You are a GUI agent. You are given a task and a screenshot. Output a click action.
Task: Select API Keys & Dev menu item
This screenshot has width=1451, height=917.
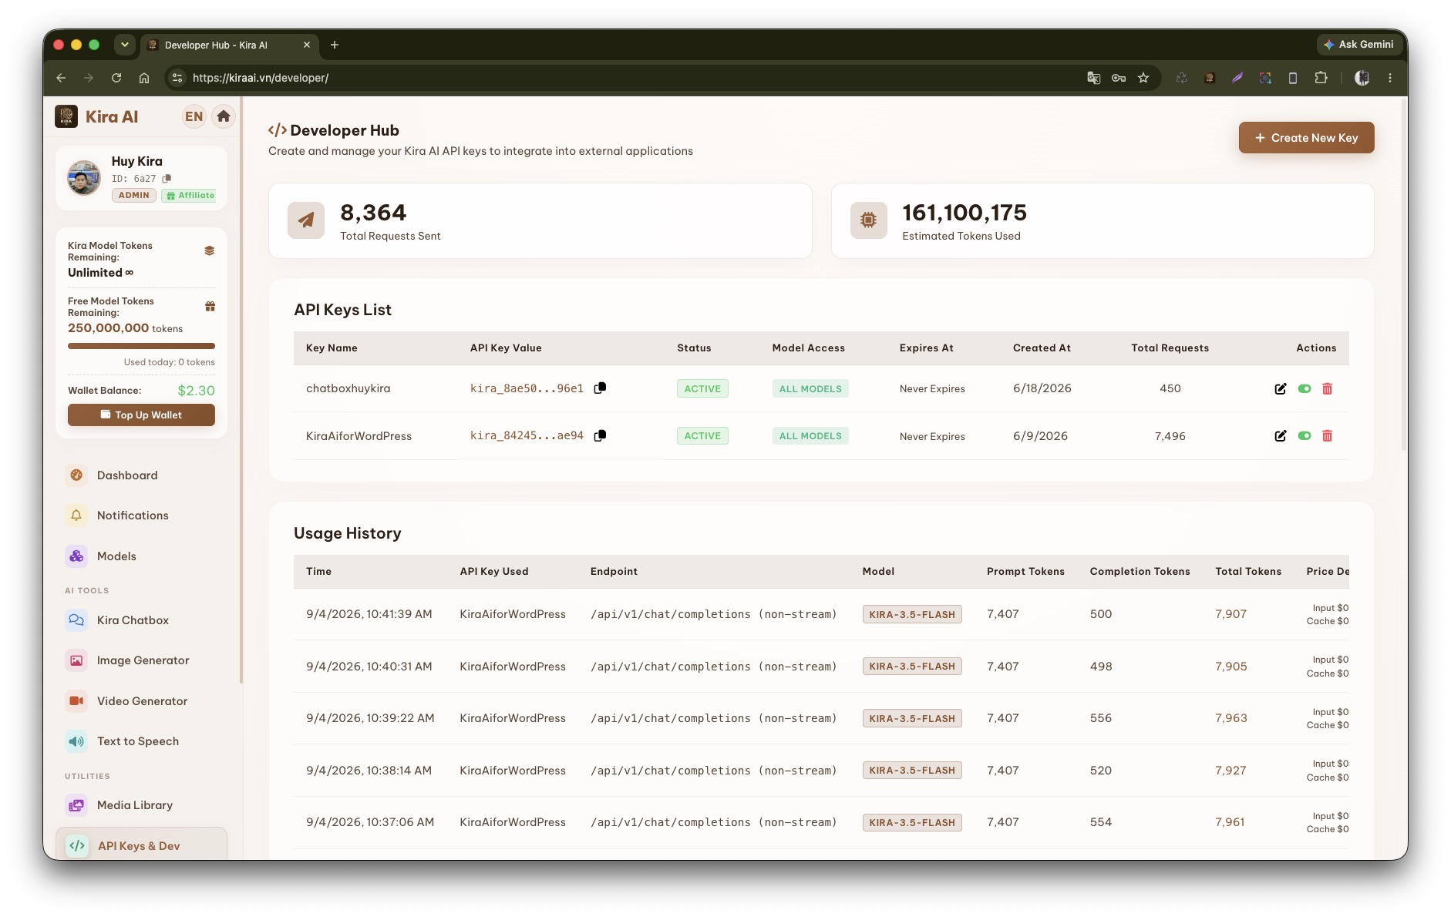(141, 845)
